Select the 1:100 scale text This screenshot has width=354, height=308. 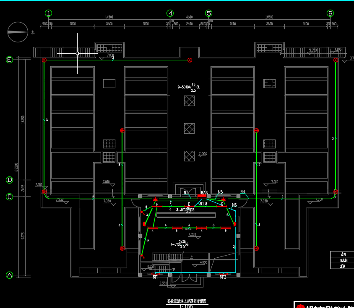(186, 306)
